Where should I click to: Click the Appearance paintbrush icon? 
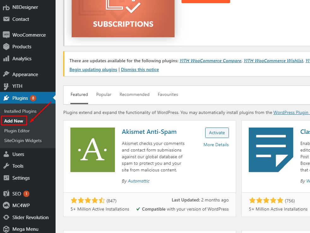pyautogui.click(x=6, y=75)
